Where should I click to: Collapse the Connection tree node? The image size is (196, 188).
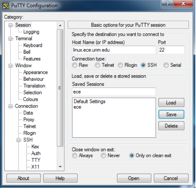point(10,106)
